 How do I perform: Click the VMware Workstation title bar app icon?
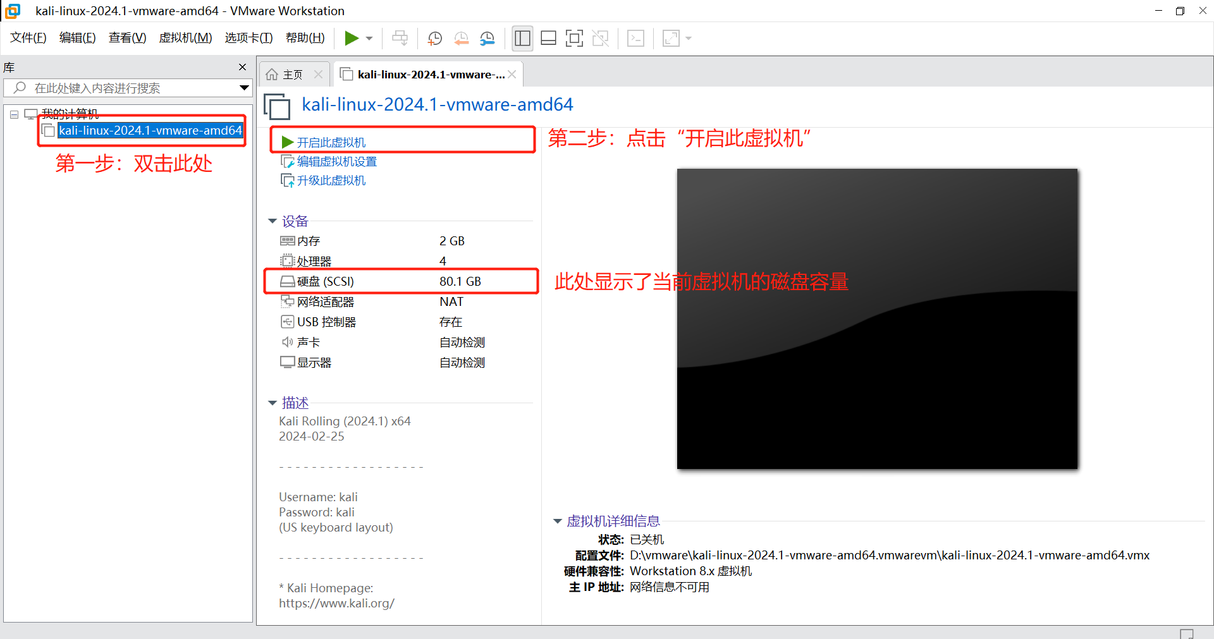coord(12,11)
